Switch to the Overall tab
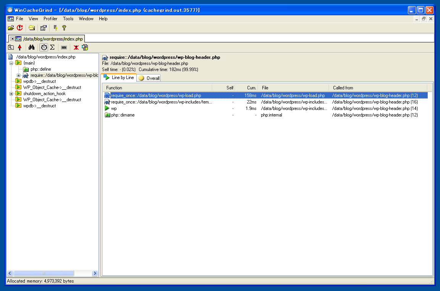440x291 pixels. click(149, 78)
